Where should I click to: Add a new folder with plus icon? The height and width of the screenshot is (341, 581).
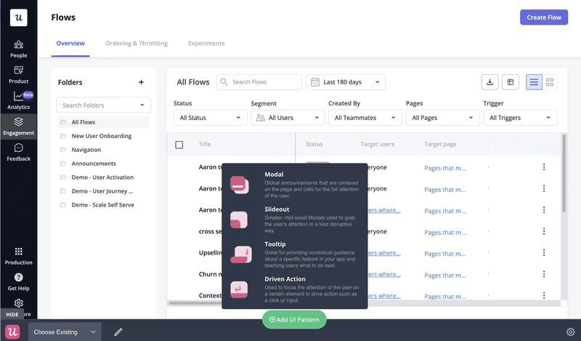pyautogui.click(x=141, y=82)
